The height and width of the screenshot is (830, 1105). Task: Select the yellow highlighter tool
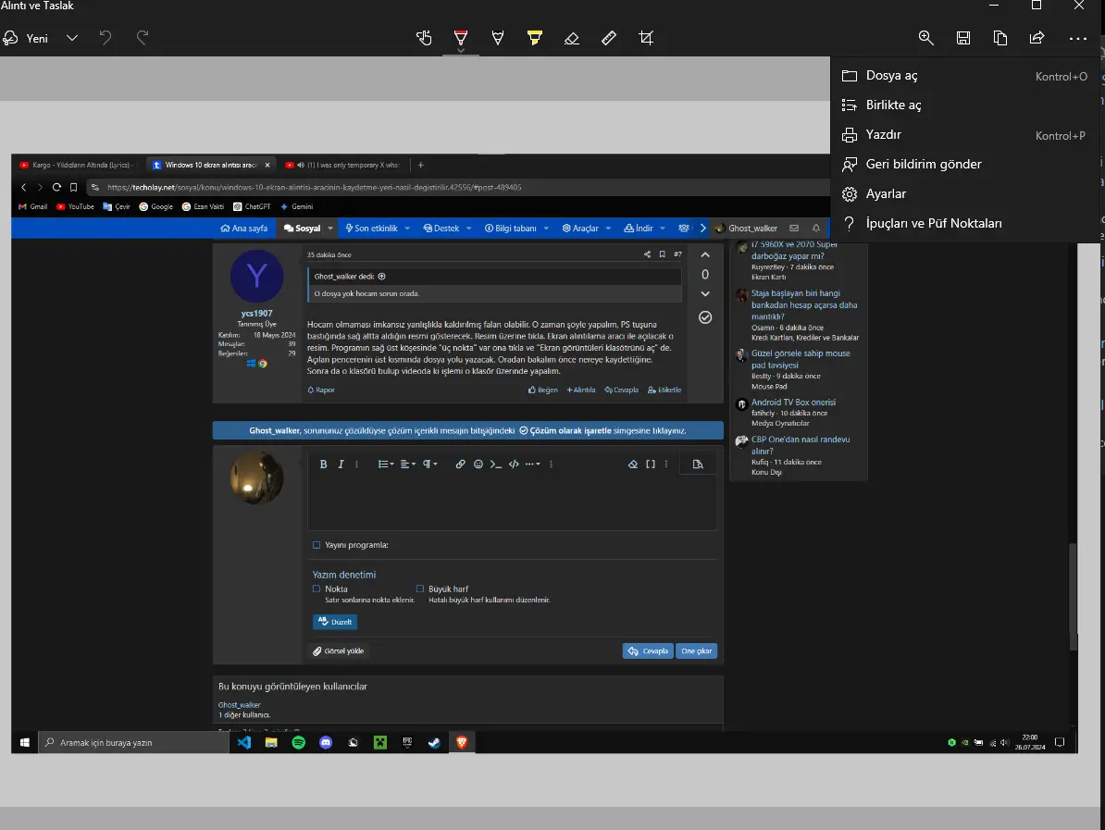(x=535, y=38)
